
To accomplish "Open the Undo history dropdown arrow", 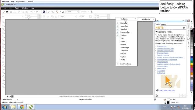I will (x=34, y=12).
